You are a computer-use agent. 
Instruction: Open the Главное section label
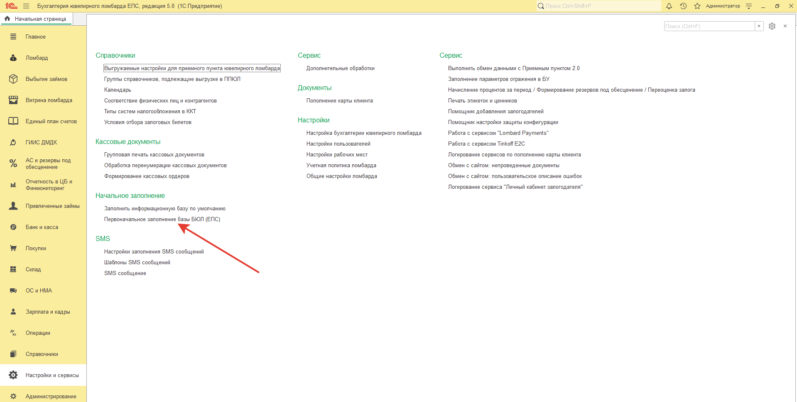point(36,37)
